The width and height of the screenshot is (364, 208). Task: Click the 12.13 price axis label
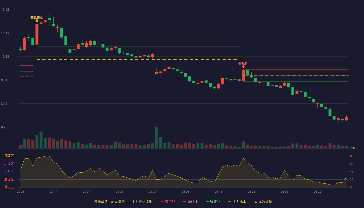pos(5,33)
